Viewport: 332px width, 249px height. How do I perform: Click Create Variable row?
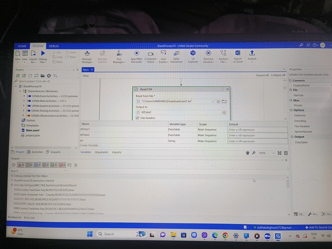[89, 145]
